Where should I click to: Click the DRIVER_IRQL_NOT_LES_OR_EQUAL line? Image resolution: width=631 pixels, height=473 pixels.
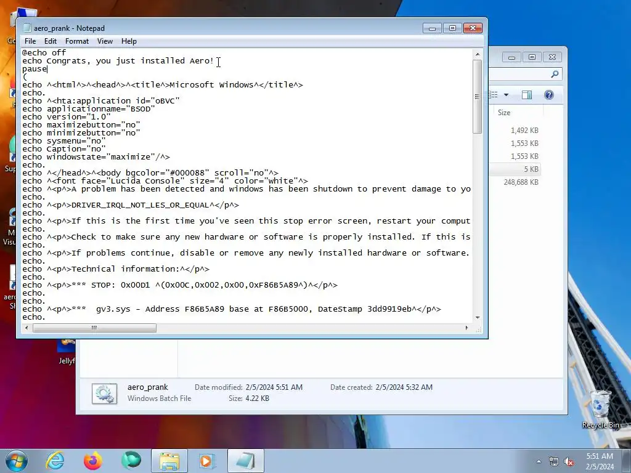(x=131, y=205)
